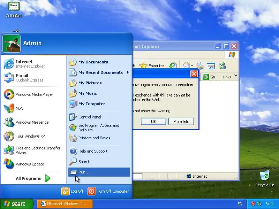Open Help and Support
Screen dimensions: 279x209
coord(99,151)
